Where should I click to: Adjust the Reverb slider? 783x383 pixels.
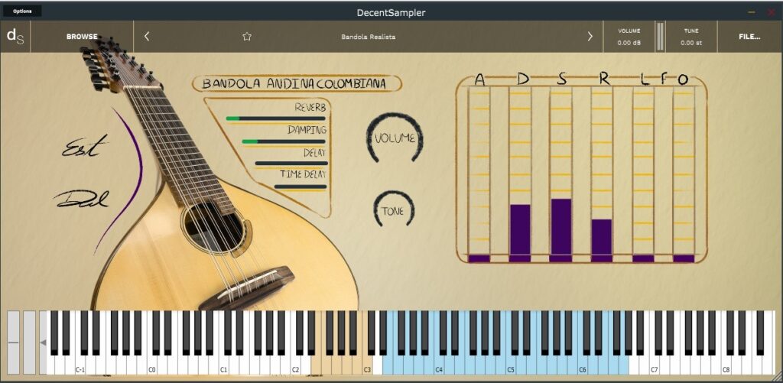[x=275, y=118]
